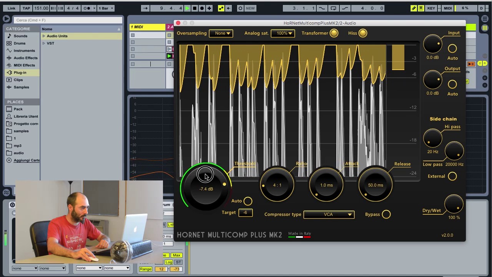The width and height of the screenshot is (492, 277).
Task: Click the Dry/Wet knob
Action: tap(454, 204)
